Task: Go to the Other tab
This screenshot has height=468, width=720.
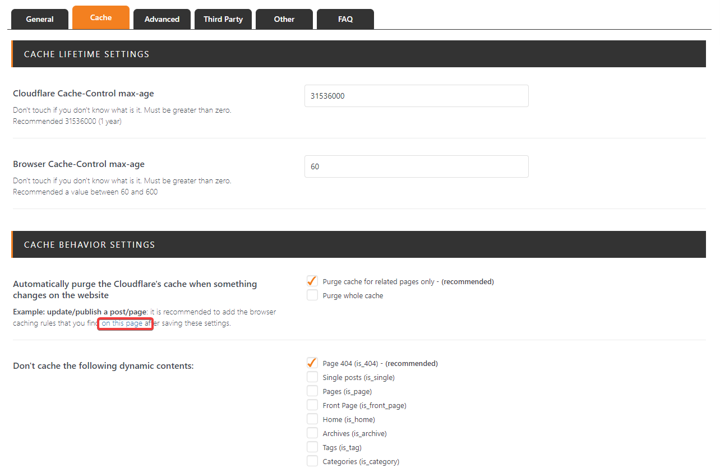Action: coord(284,19)
